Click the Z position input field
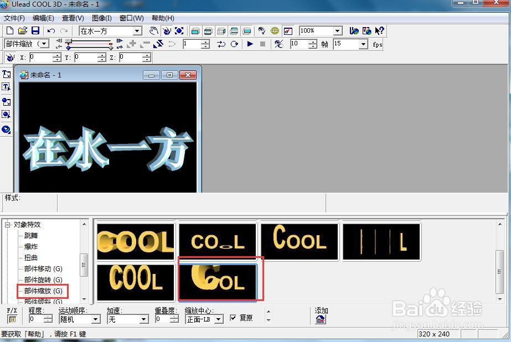The width and height of the screenshot is (511, 342). pos(131,58)
